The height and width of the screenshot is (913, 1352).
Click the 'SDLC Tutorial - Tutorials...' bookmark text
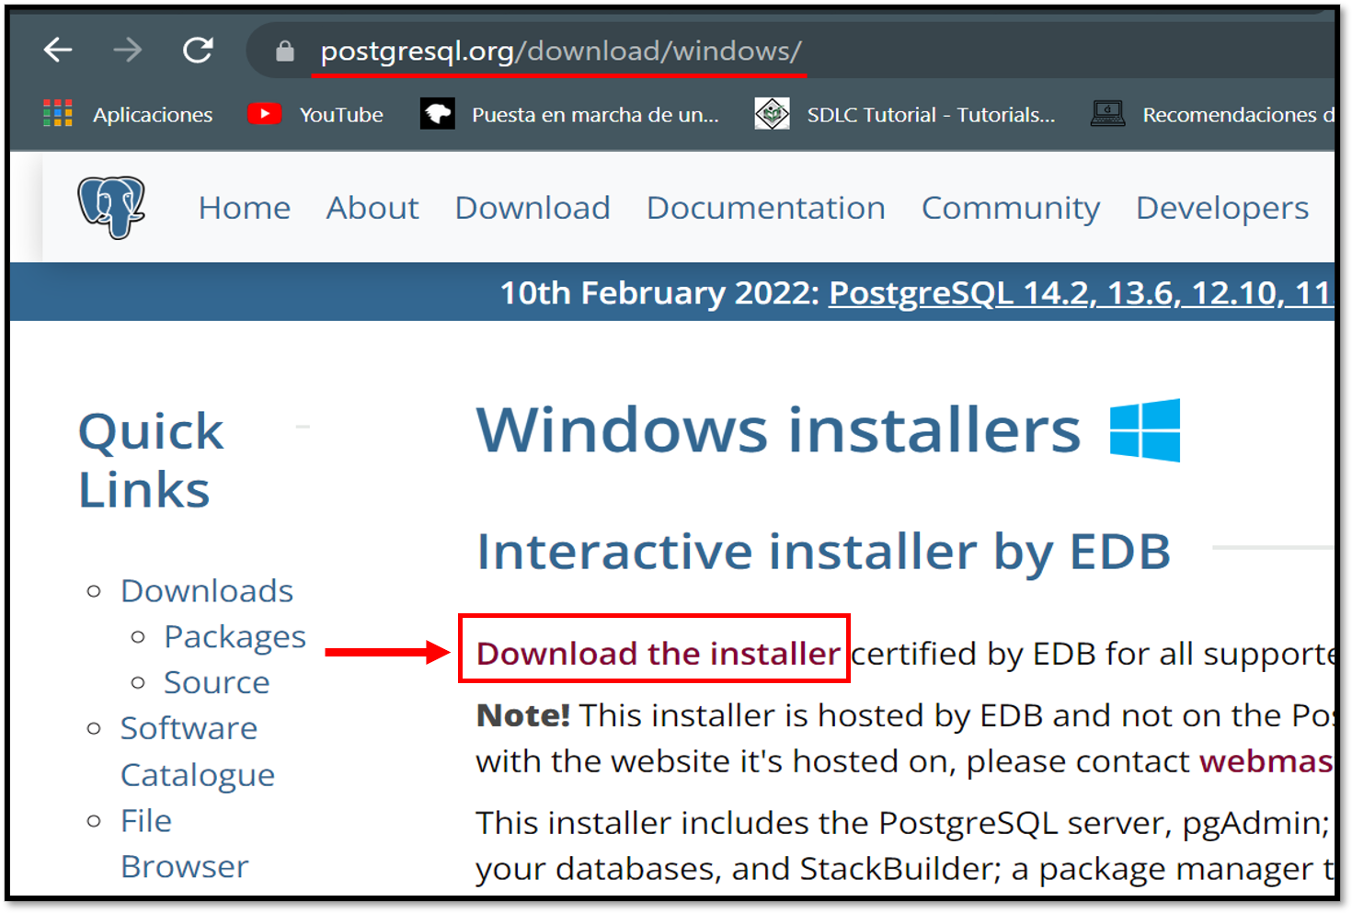point(931,115)
